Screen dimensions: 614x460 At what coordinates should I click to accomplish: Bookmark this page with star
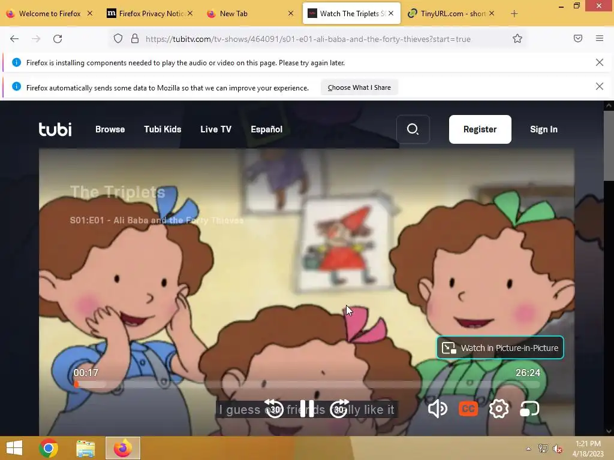(x=517, y=39)
